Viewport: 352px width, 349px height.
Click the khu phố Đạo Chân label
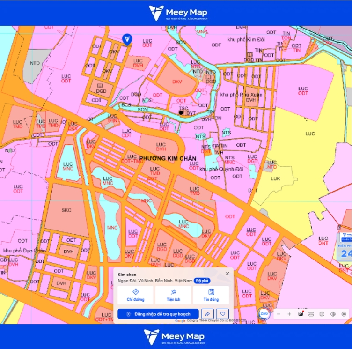pos(24,251)
